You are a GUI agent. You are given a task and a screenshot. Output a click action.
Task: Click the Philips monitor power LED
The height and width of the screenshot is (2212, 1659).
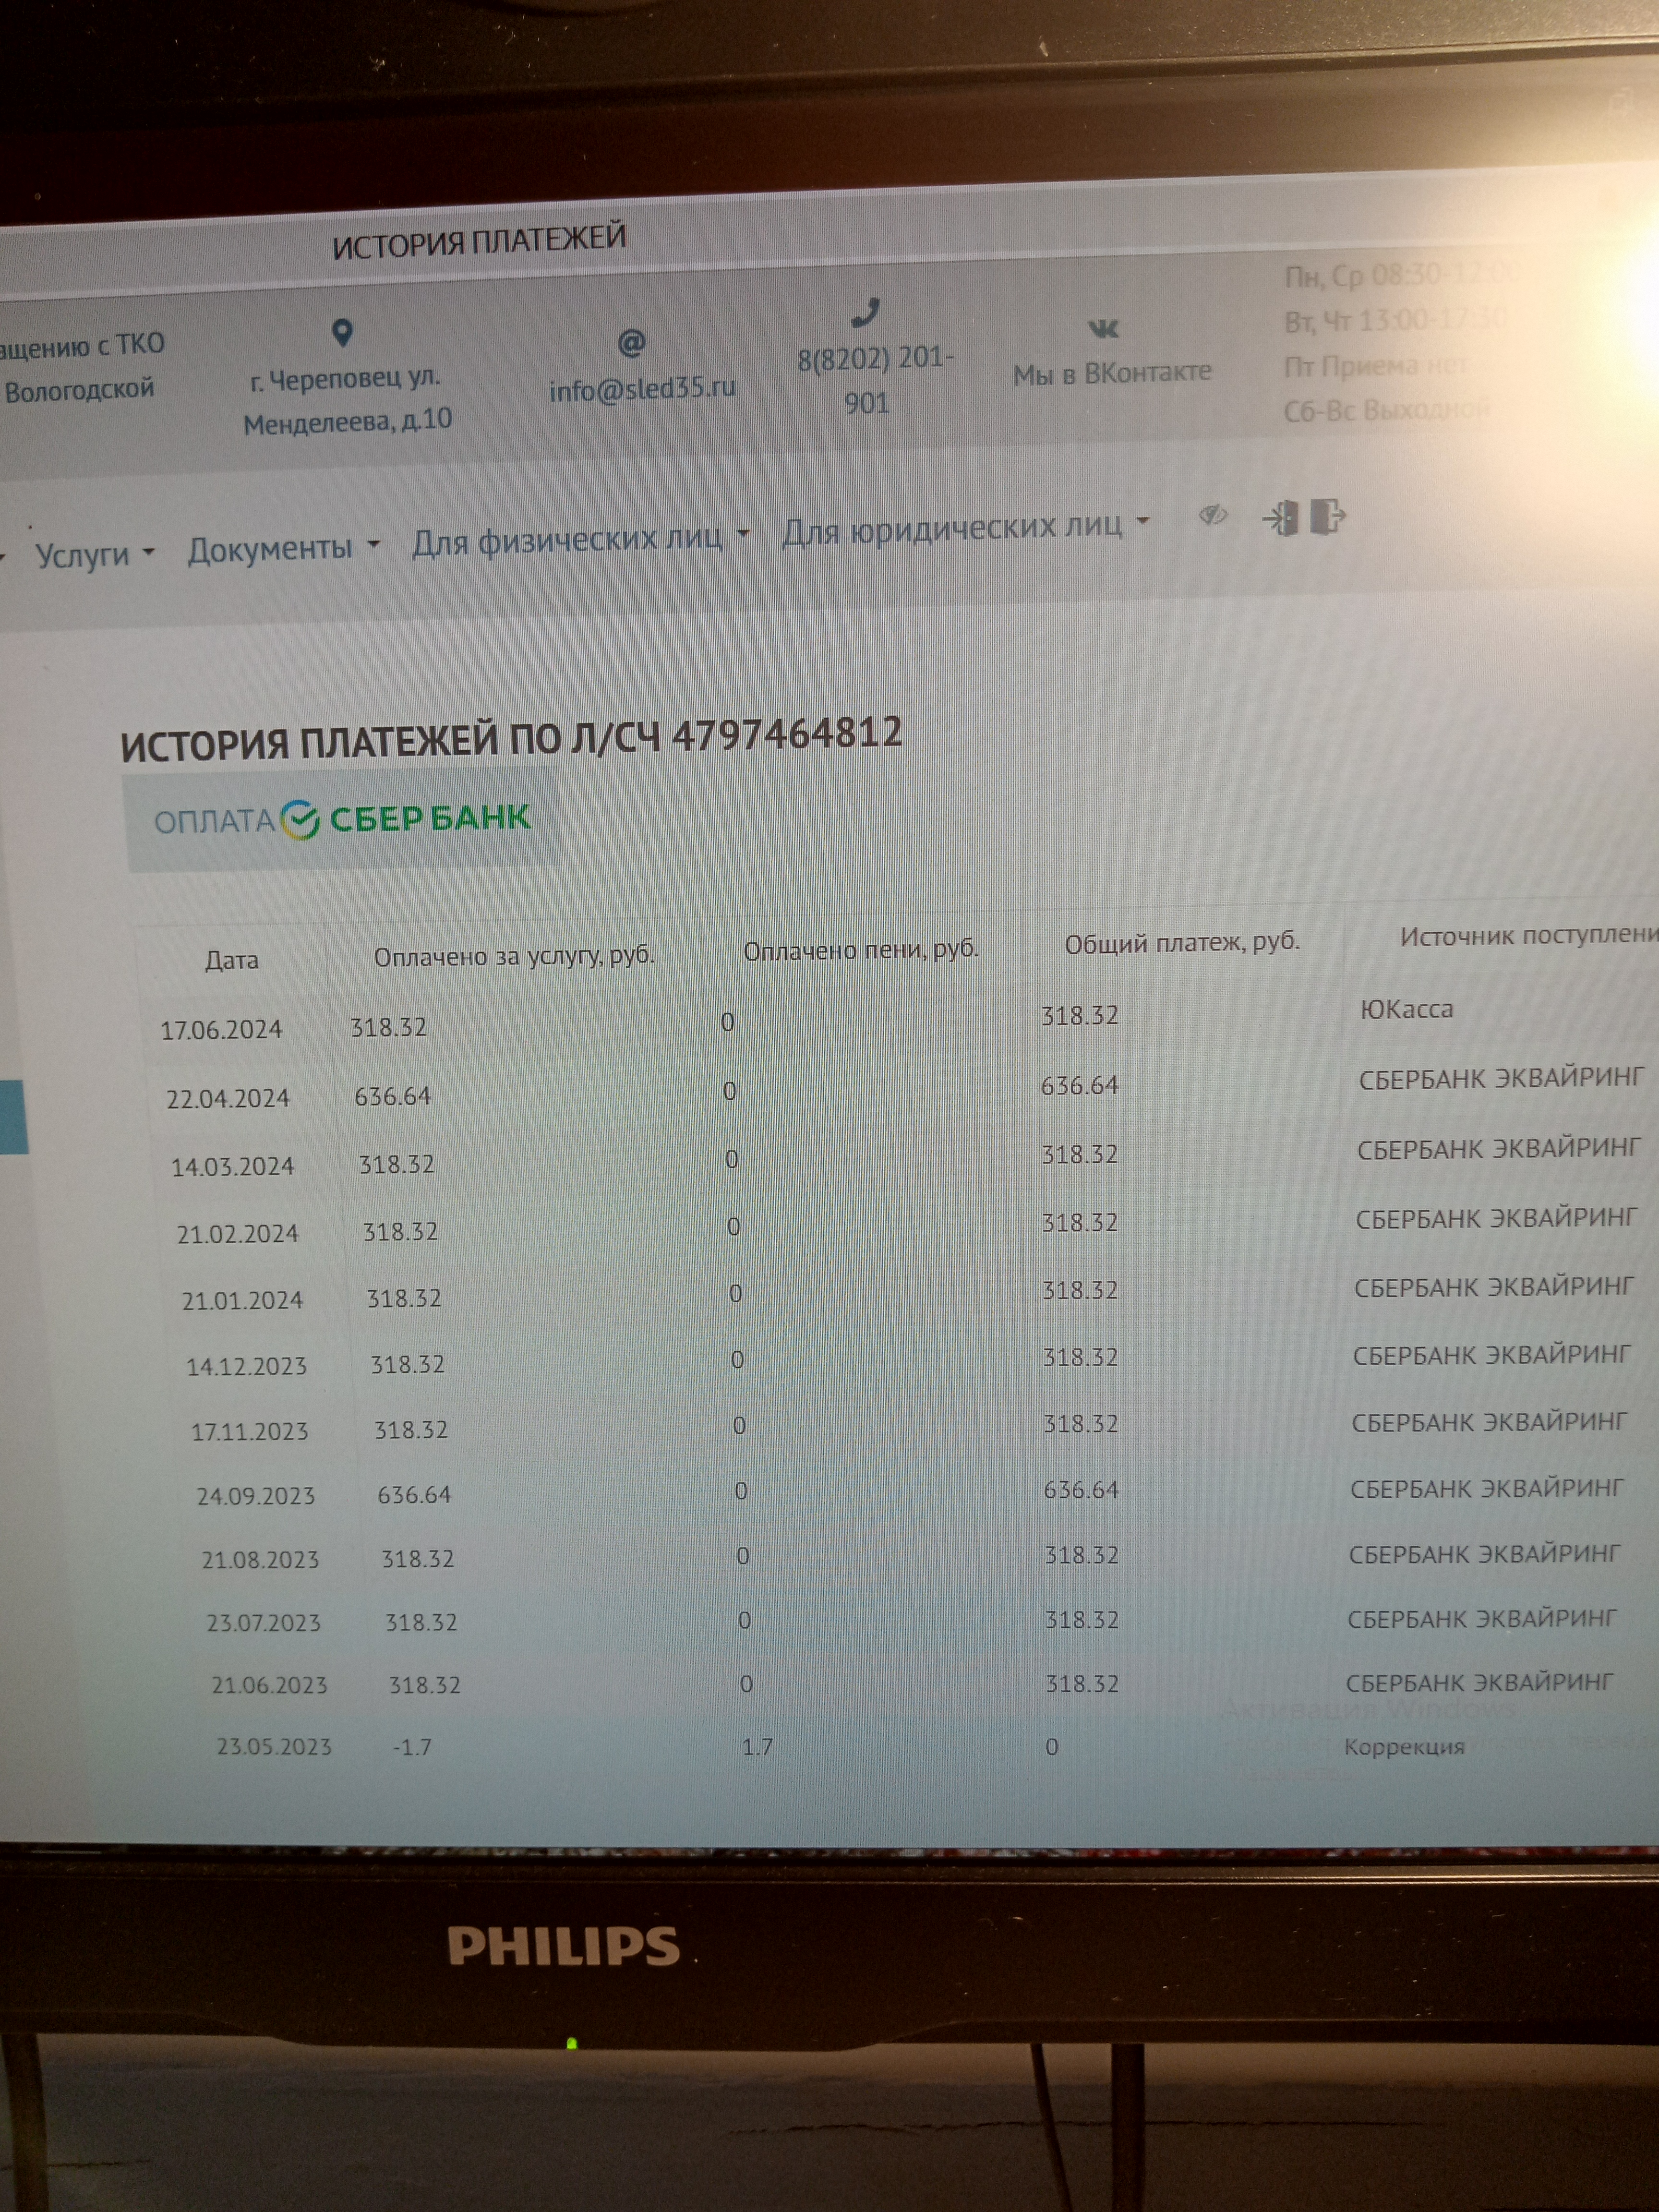coord(572,2043)
